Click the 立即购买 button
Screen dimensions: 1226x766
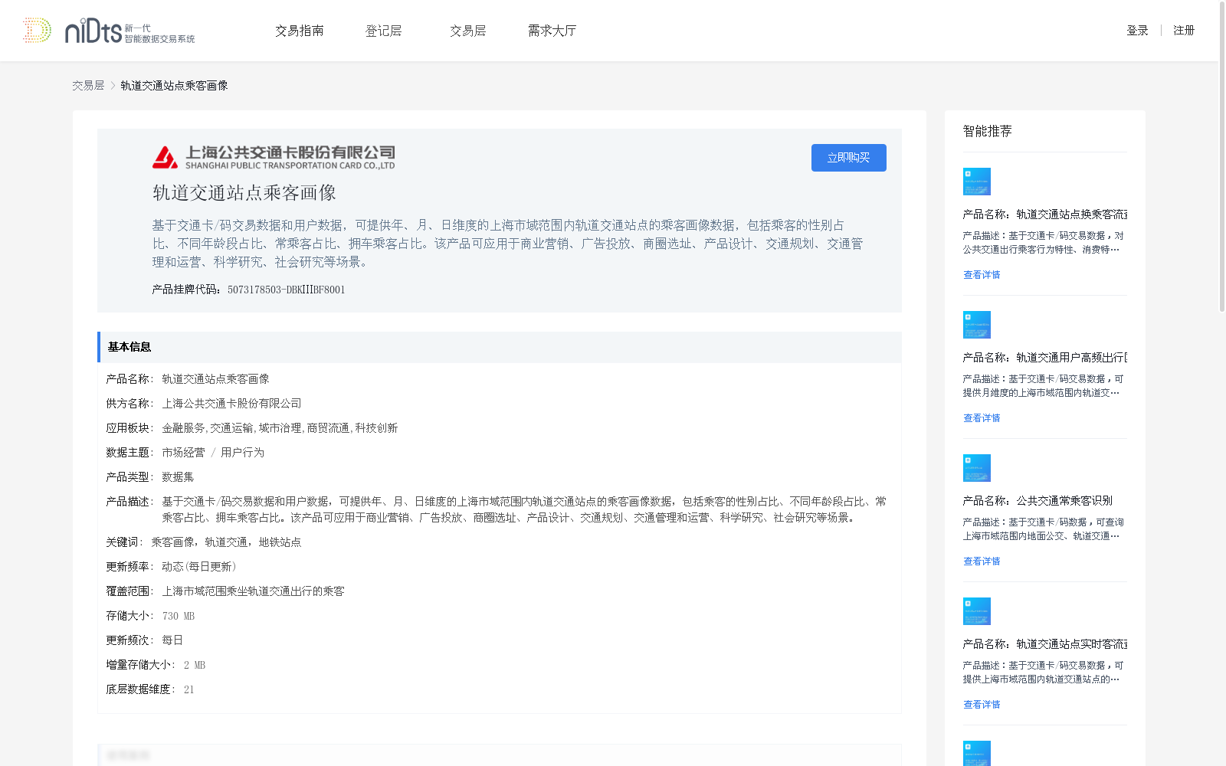click(x=849, y=158)
